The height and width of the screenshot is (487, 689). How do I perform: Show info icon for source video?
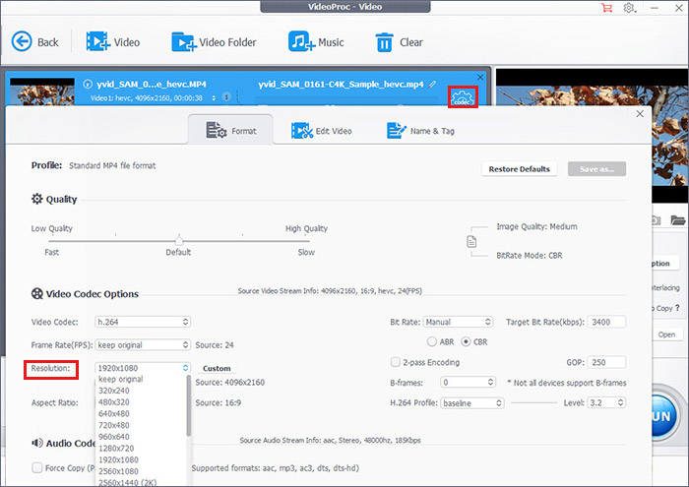click(88, 84)
